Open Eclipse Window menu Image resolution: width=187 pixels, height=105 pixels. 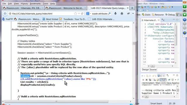[153, 3]
